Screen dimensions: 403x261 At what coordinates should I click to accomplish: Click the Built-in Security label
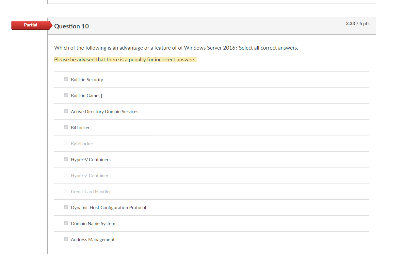[x=87, y=80]
